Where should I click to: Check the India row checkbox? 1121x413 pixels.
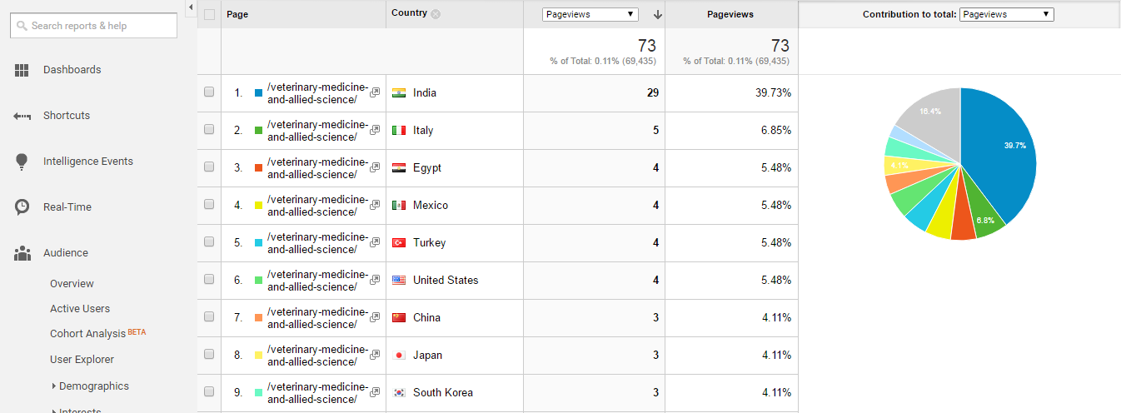pos(209,92)
